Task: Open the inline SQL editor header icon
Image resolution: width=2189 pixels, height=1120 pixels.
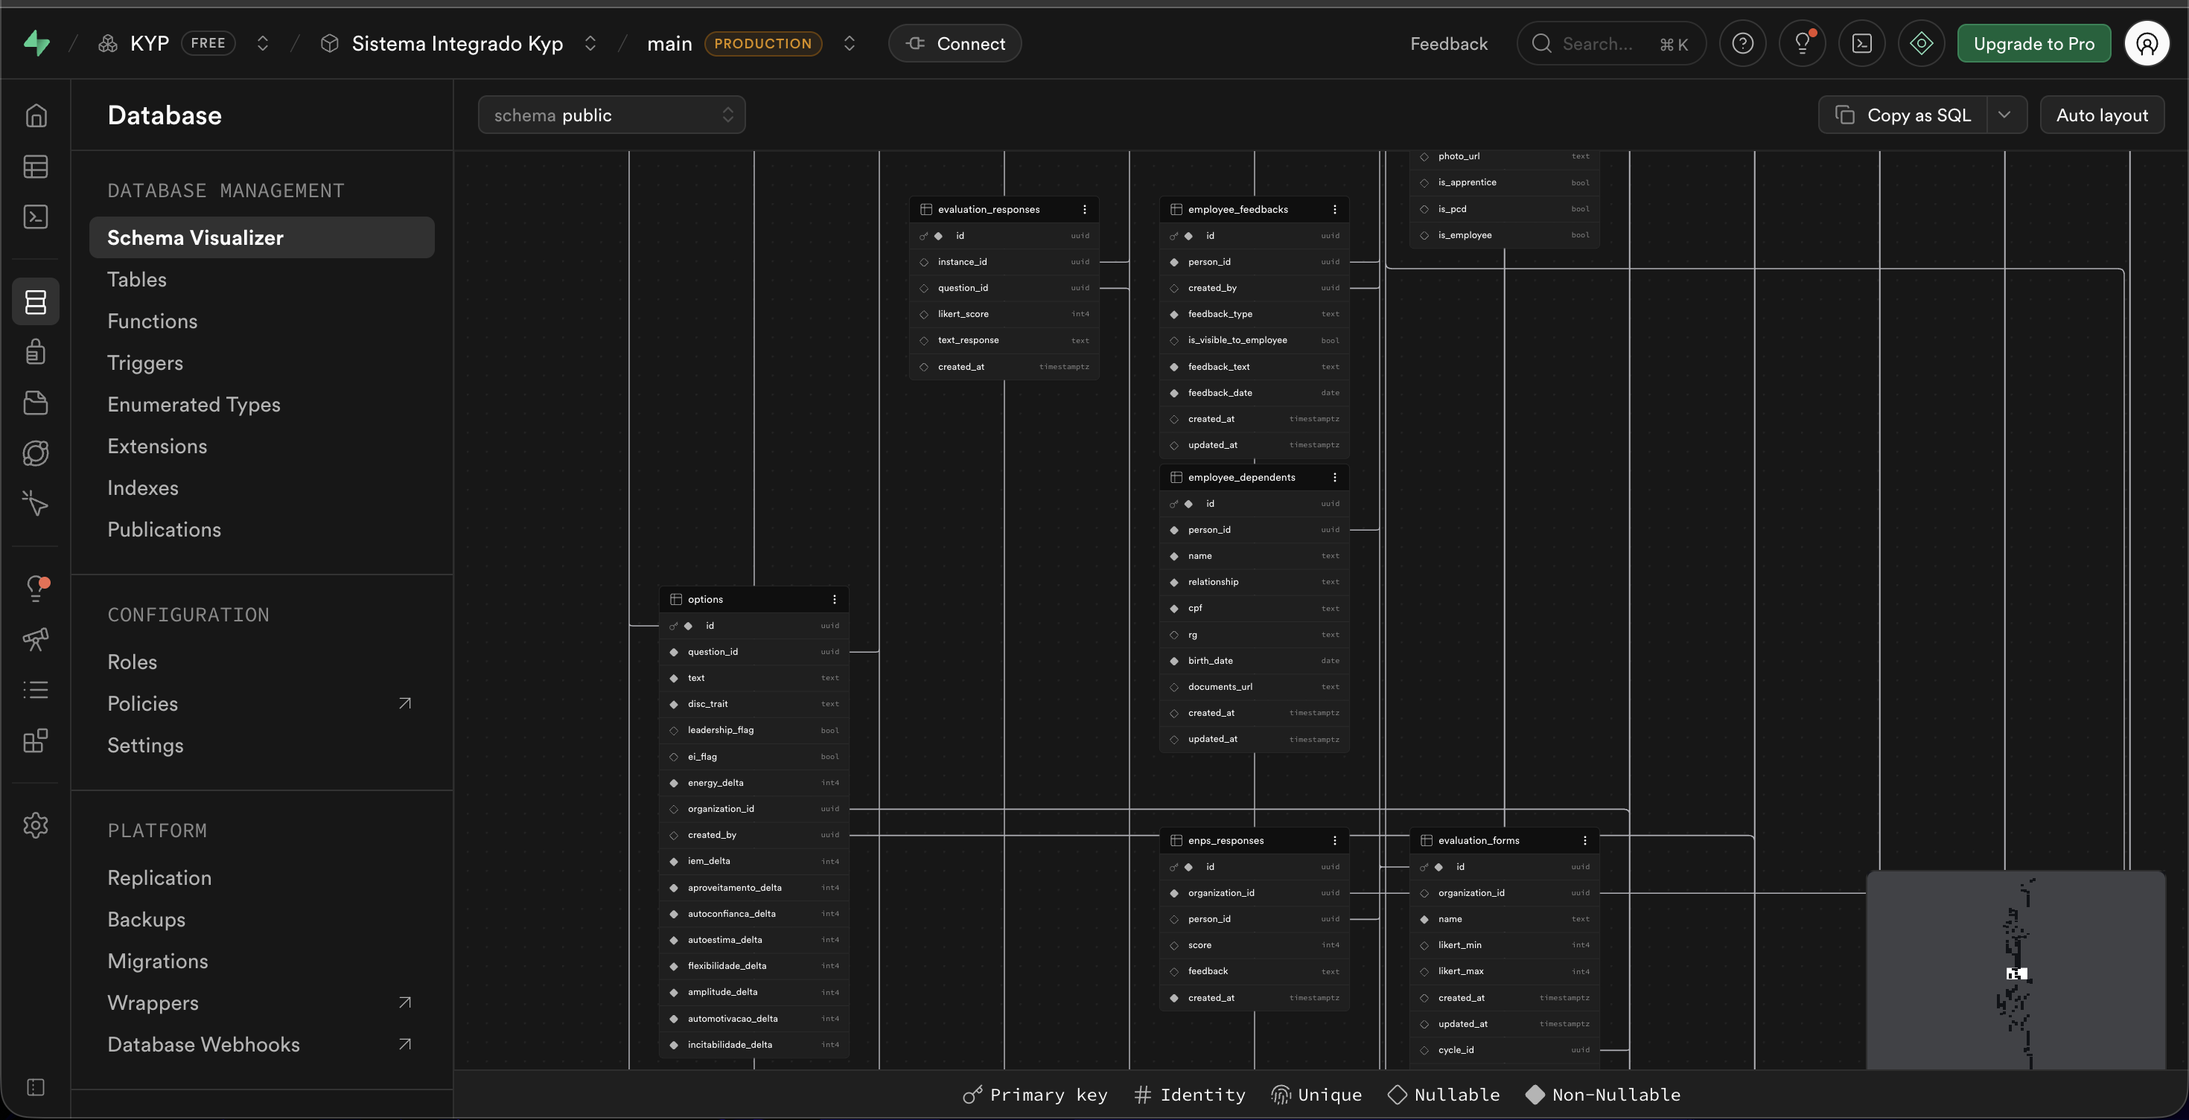Action: (1862, 43)
